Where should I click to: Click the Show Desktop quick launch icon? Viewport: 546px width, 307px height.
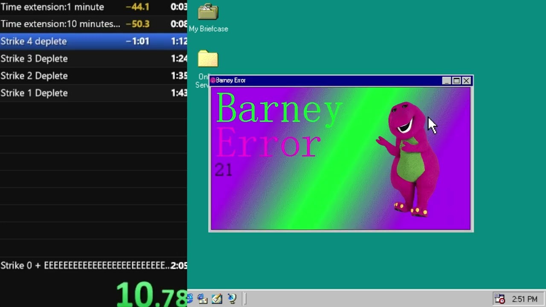217,299
